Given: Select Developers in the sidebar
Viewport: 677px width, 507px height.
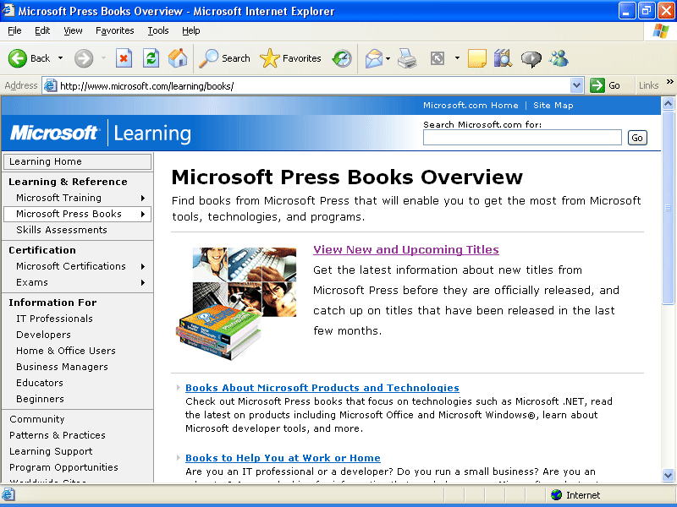Looking at the screenshot, I should pyautogui.click(x=44, y=335).
